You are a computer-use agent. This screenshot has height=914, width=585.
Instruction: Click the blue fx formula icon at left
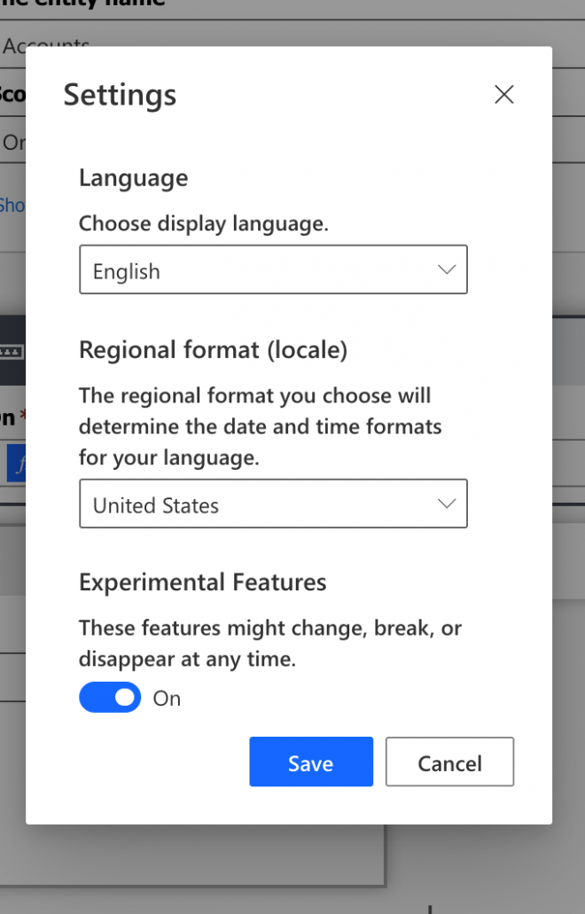click(x=16, y=464)
